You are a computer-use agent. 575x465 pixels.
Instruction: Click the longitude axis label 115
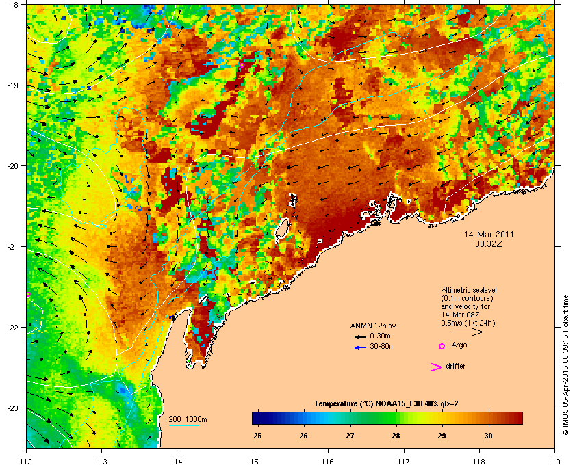tap(253, 461)
